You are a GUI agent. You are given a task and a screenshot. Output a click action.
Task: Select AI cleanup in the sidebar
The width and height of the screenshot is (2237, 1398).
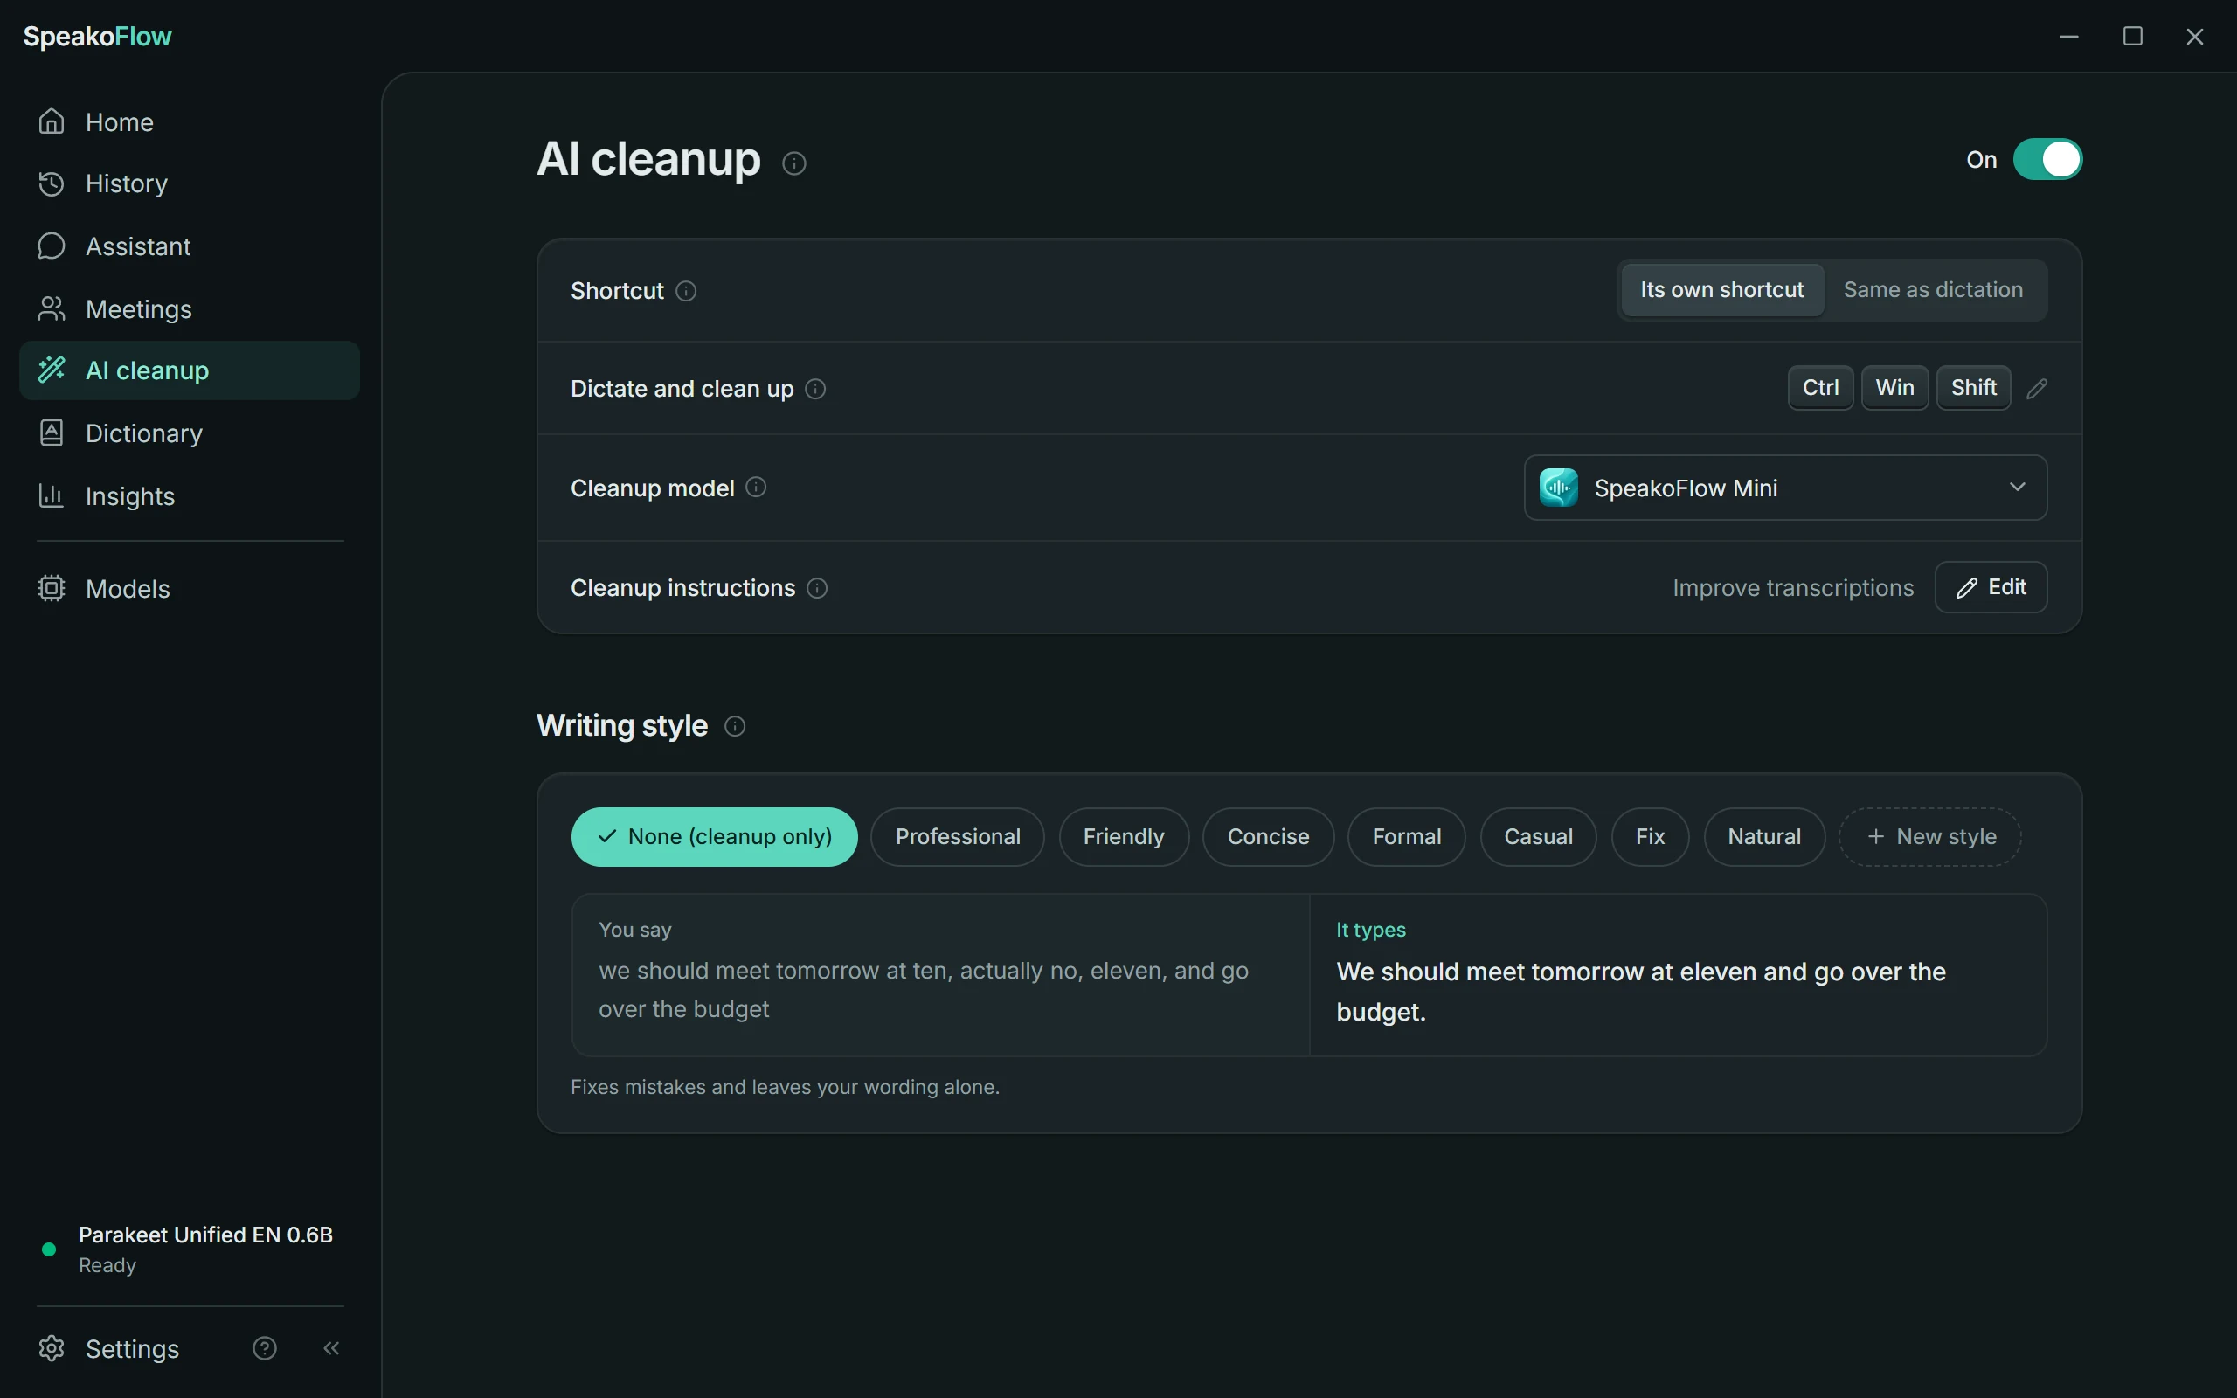point(189,370)
